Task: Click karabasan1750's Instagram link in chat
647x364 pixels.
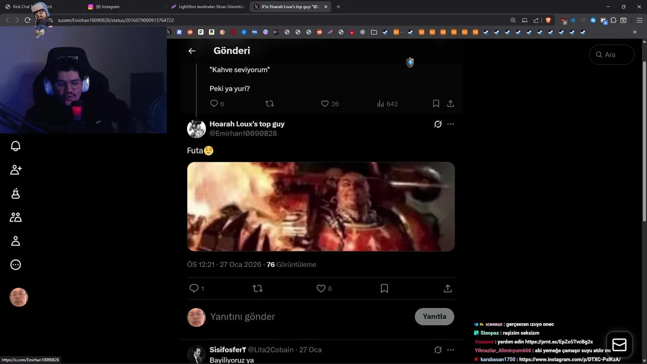Action: (570, 359)
